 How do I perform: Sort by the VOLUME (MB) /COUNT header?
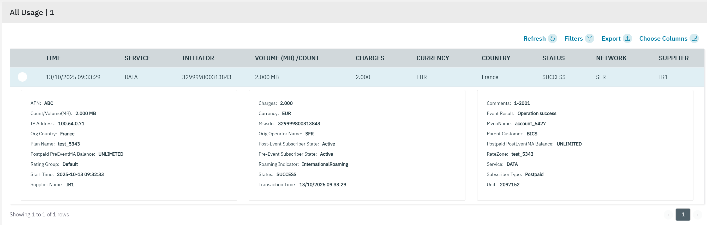tap(287, 58)
